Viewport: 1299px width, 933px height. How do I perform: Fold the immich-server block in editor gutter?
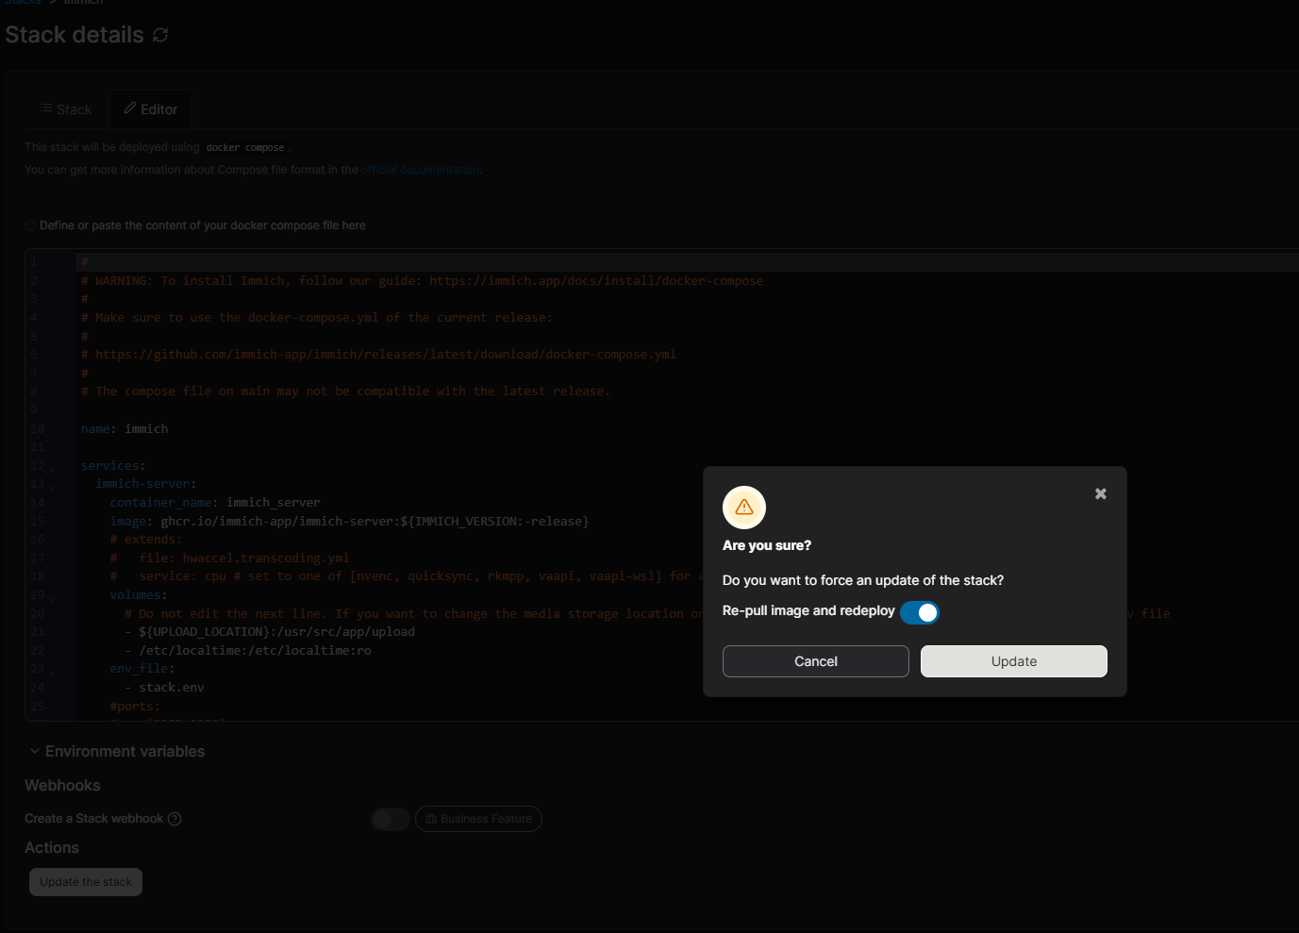(x=53, y=486)
